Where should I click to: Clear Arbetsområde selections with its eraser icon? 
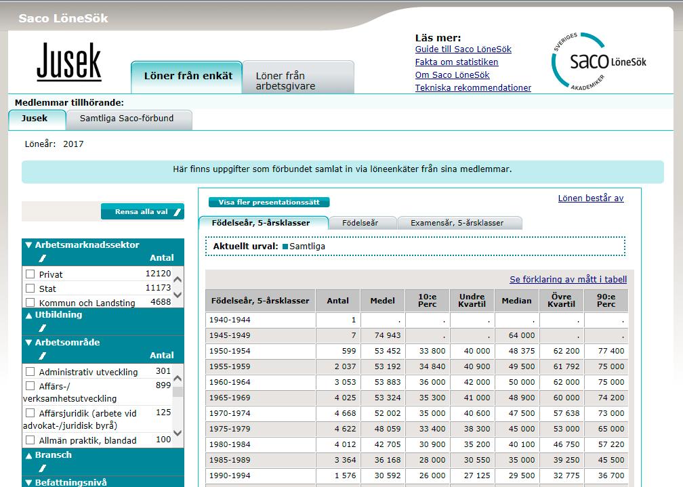[42, 356]
